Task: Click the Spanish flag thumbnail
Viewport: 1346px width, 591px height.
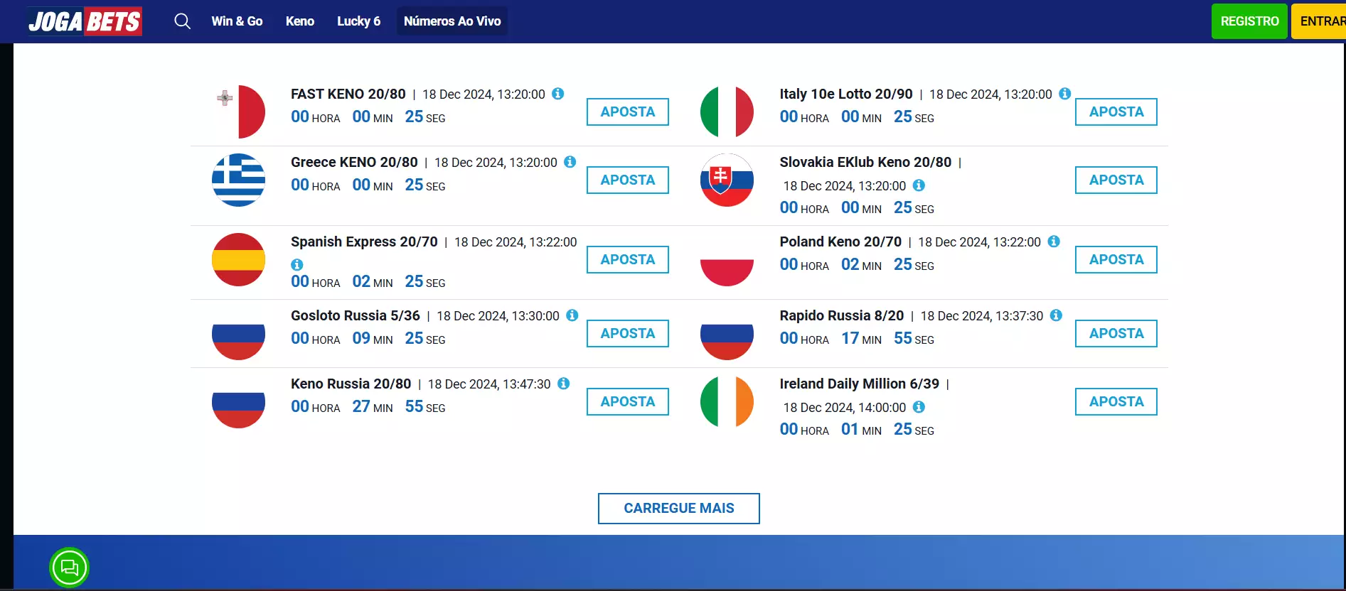Action: click(x=238, y=260)
